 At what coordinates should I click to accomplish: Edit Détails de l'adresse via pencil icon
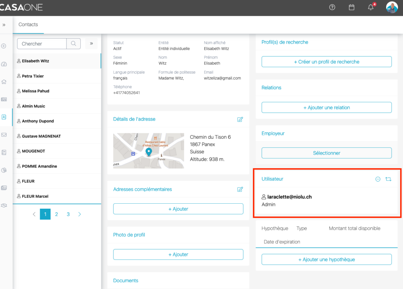coord(240,119)
